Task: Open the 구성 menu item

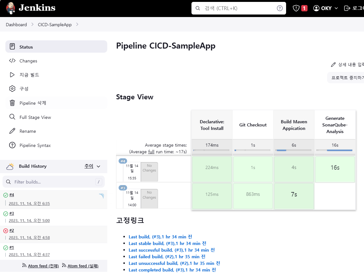Action: coord(56,89)
